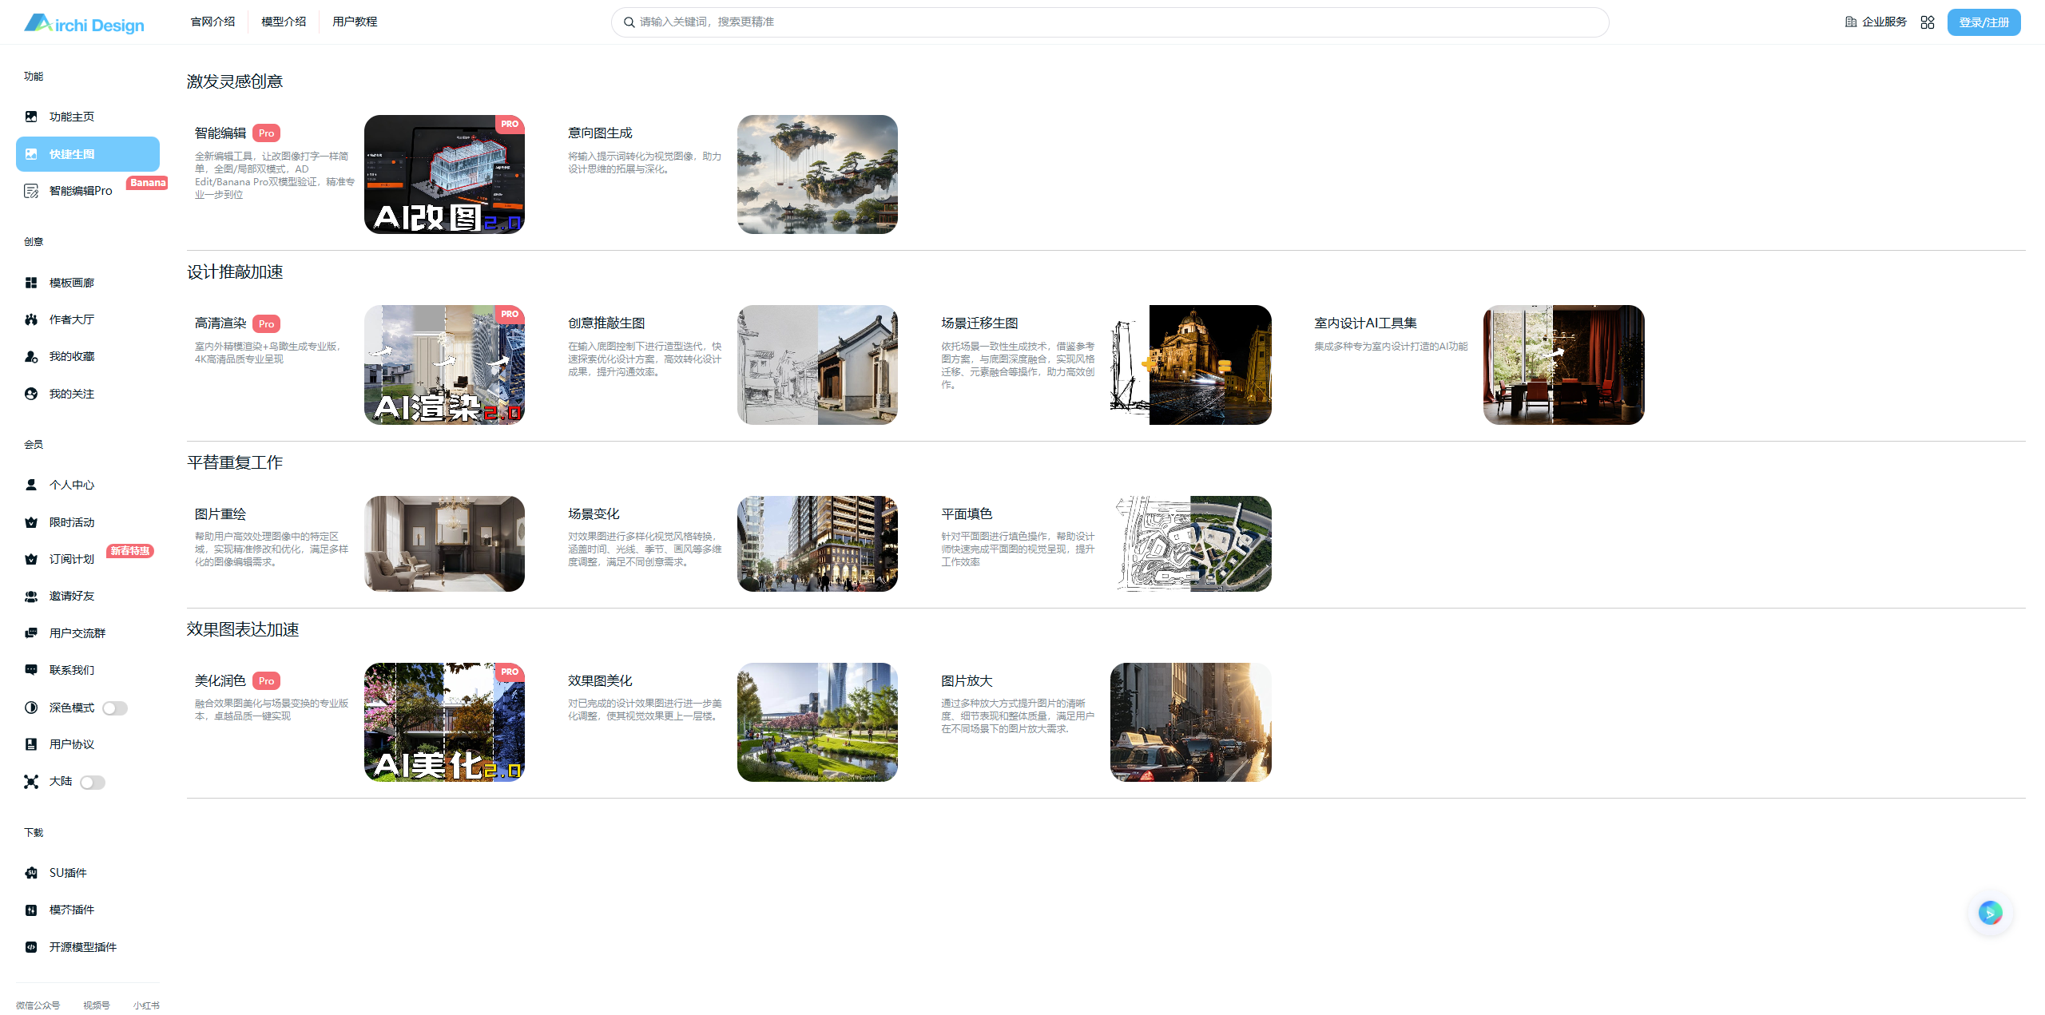
Task: Click the floating assistant icon at bottom right
Action: click(1990, 912)
